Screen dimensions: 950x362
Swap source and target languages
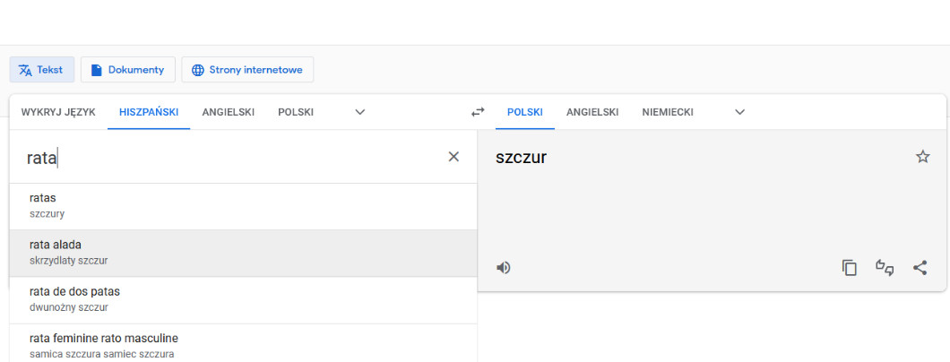pyautogui.click(x=478, y=112)
